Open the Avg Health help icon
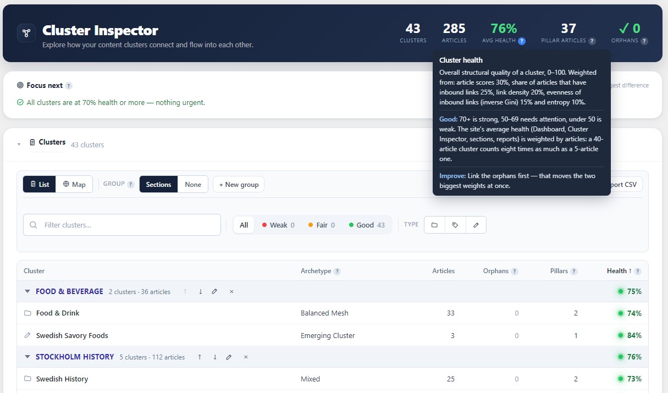This screenshot has height=393, width=668. [522, 41]
